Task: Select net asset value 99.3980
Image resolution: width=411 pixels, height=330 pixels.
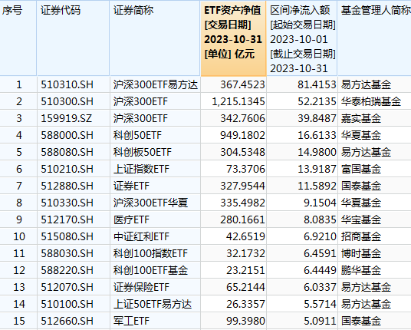Action: (245, 321)
